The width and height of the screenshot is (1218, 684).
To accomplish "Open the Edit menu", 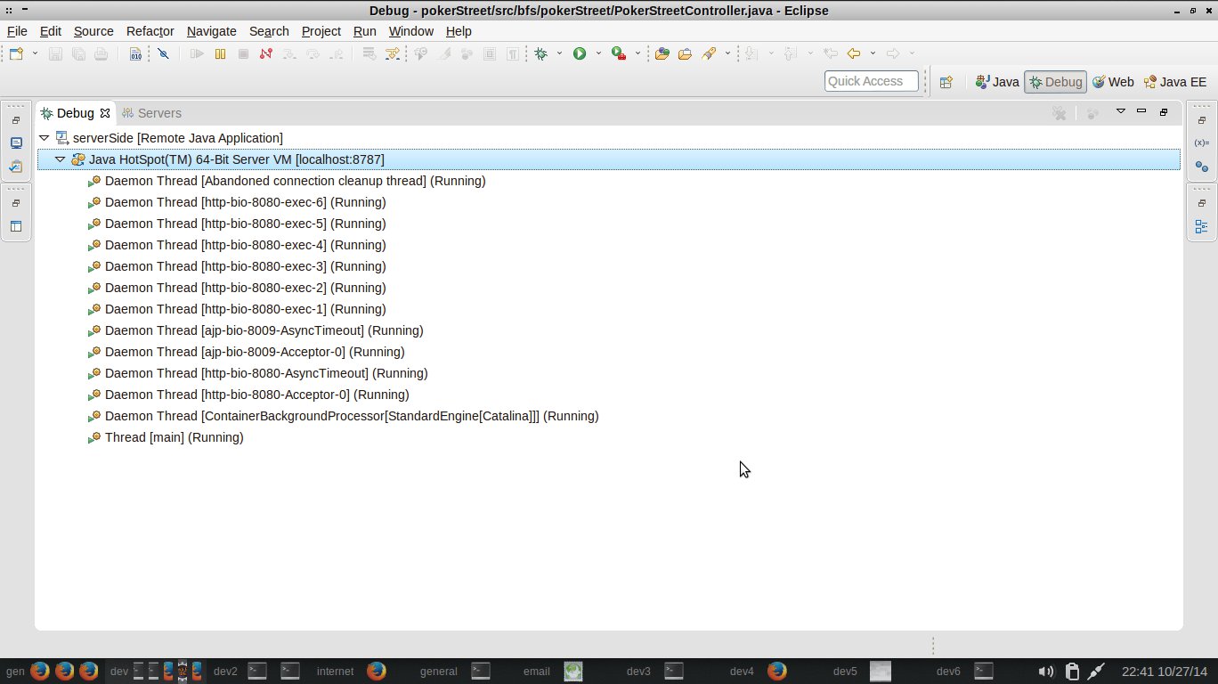I will (x=51, y=31).
